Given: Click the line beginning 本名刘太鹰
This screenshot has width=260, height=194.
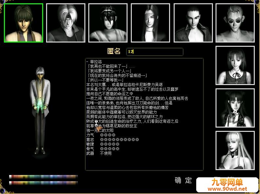Looking at the screenshot, I should pos(124,85).
